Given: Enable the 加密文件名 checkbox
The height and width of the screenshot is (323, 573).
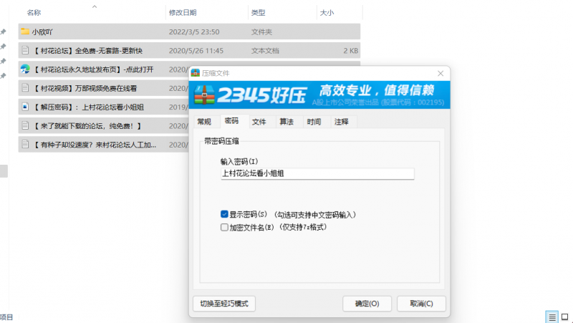Looking at the screenshot, I should [225, 227].
